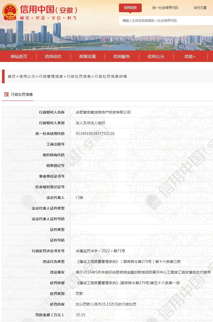Click the violation facts text about 2016年5月
This screenshot has width=213, height=322.
pos(143,272)
